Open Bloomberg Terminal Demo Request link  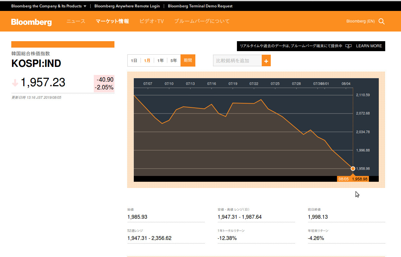tap(200, 6)
